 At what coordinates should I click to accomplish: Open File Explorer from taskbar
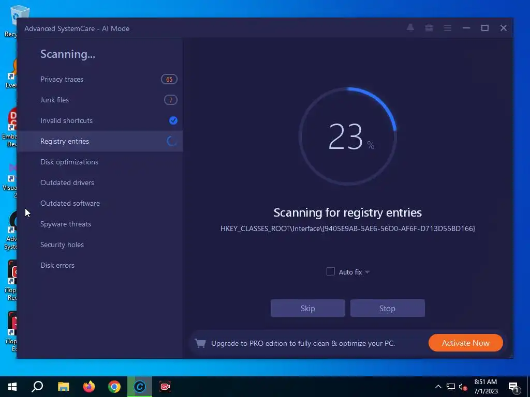pyautogui.click(x=63, y=387)
